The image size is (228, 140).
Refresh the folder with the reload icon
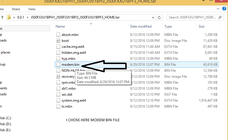click(x=159, y=17)
